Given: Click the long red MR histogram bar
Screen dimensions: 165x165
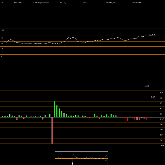Looking at the screenshot, I should click(x=52, y=130).
